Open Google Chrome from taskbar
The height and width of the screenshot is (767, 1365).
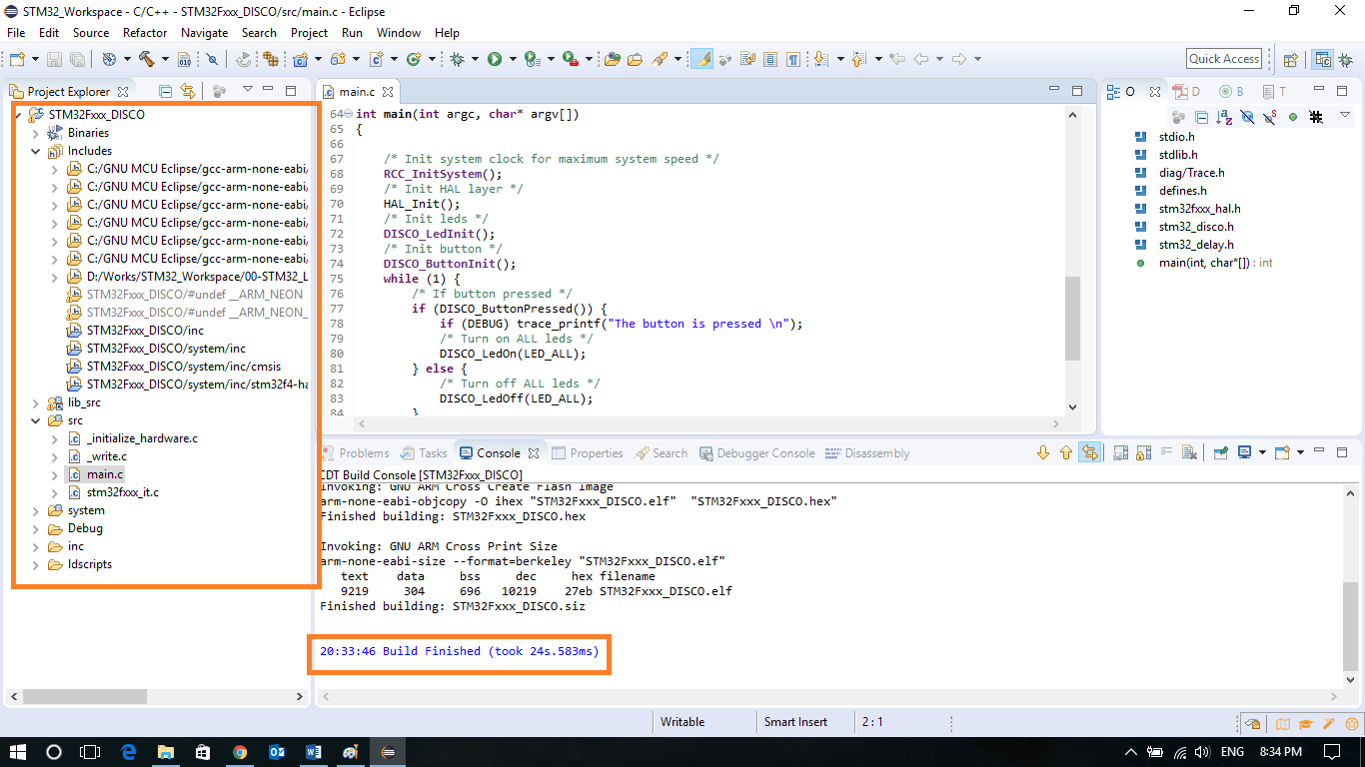pyautogui.click(x=240, y=752)
